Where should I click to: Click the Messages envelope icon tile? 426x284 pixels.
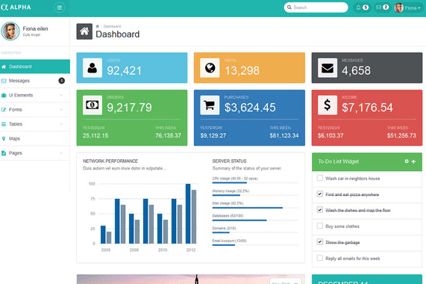(328, 68)
